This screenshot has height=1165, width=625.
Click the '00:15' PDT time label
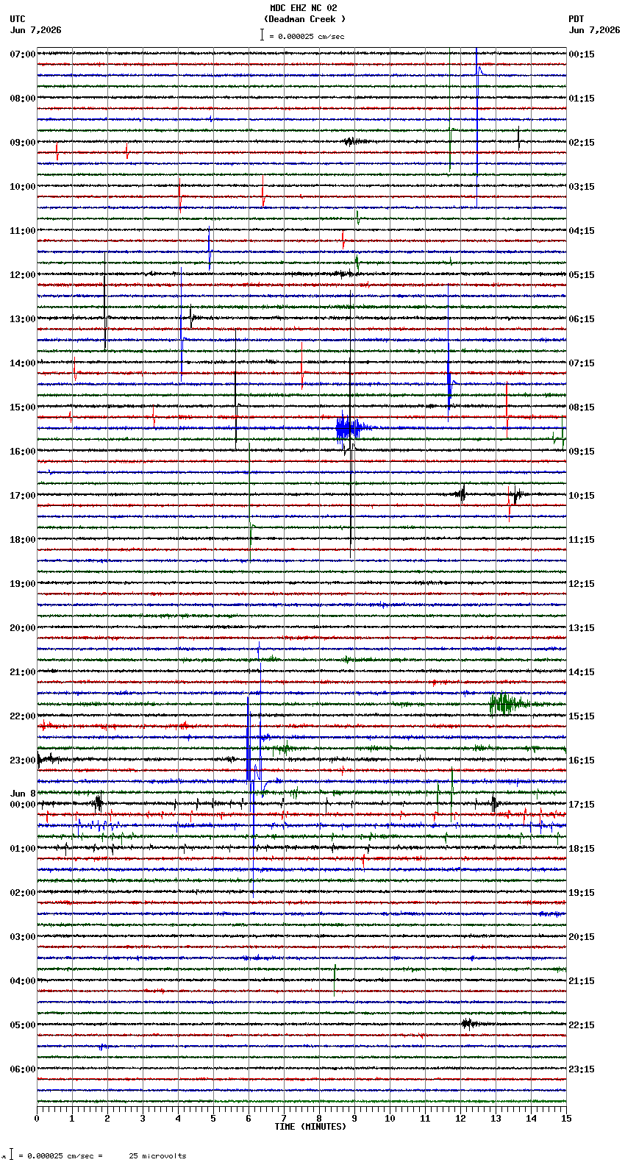point(582,54)
